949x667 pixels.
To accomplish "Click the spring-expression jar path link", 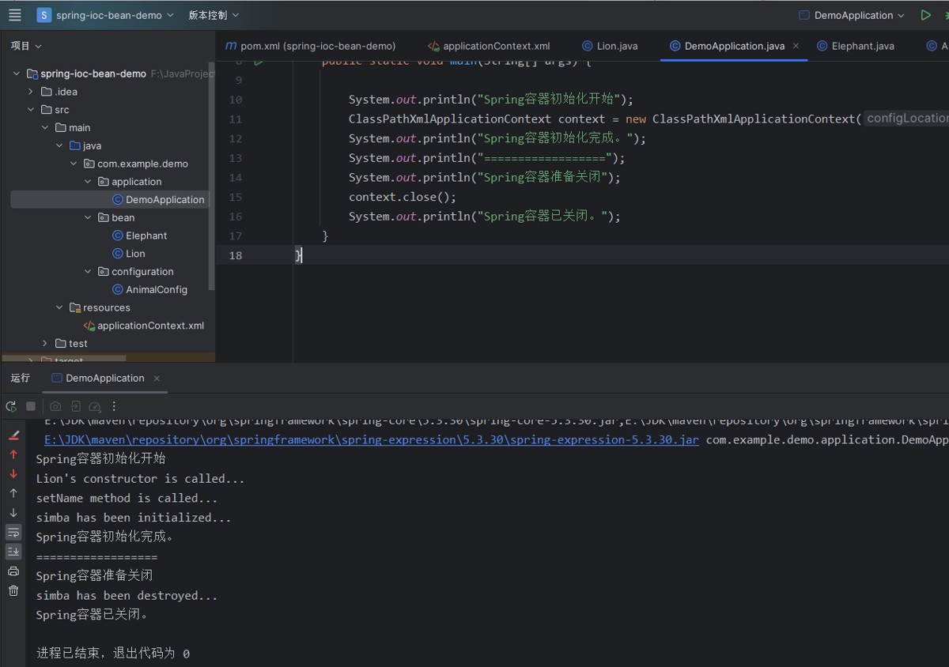I will pos(371,439).
